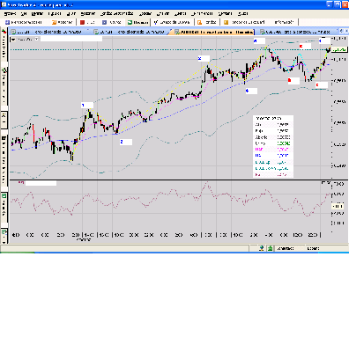
Task: Click the globe-person icon in the status bar
Action: coord(262,248)
